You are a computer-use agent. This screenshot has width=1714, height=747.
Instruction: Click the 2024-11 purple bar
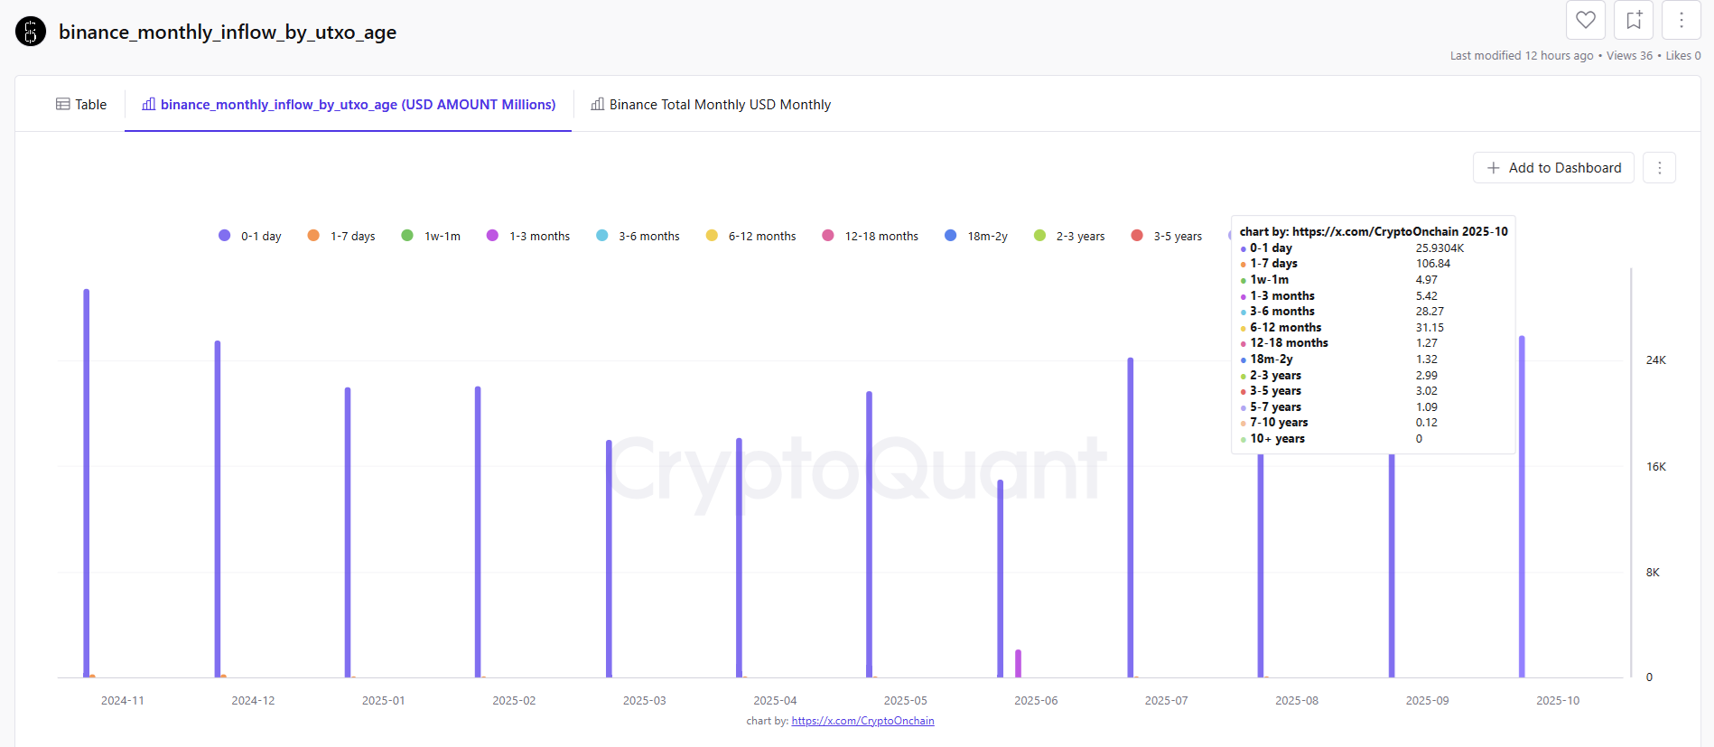(87, 483)
